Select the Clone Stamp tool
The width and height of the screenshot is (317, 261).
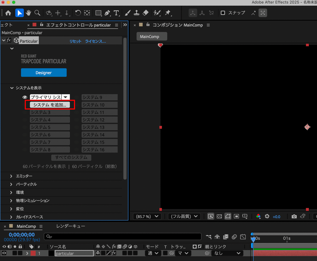click(136, 13)
